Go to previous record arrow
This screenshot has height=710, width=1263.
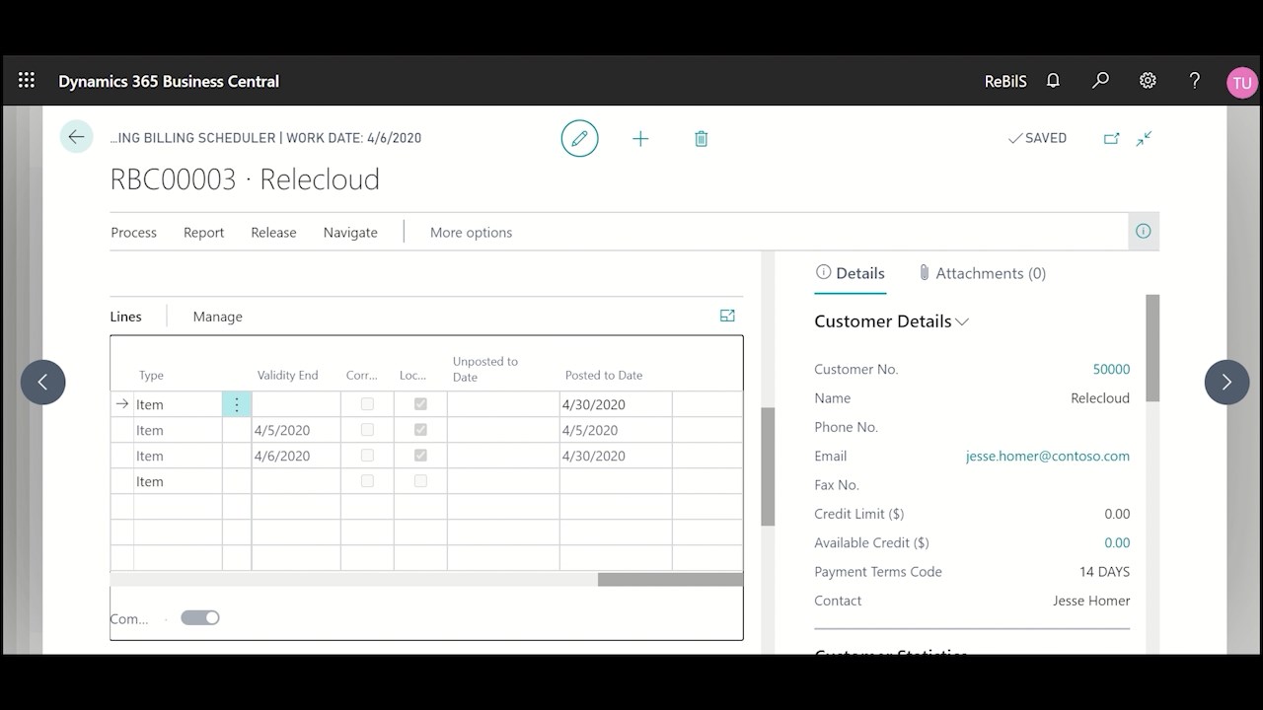click(43, 382)
